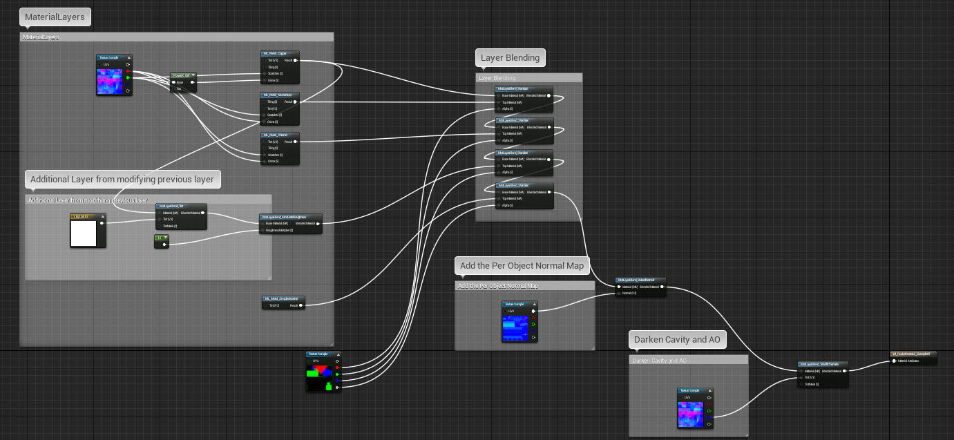Click the Result output pin of ML_Metal_Copper
The width and height of the screenshot is (954, 440).
click(x=296, y=61)
